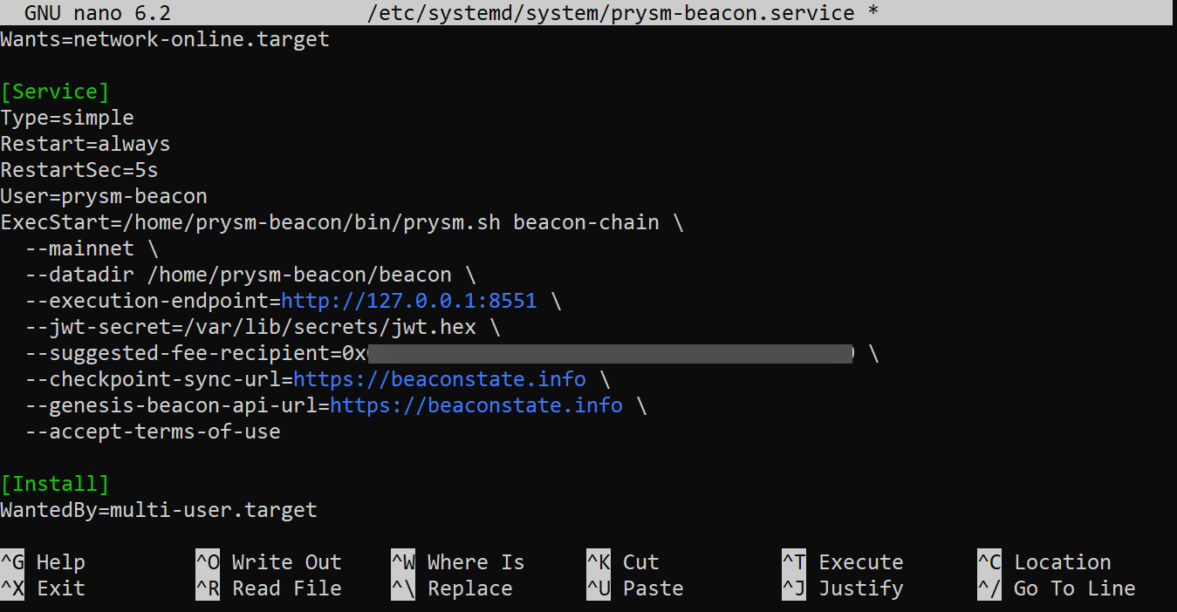Viewport: 1177px width, 612px height.
Task: Click the file path in nano title bar
Action: point(623,13)
